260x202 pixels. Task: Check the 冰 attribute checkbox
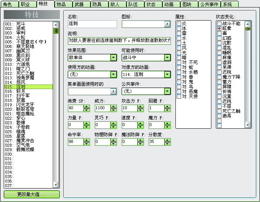coord(179,28)
